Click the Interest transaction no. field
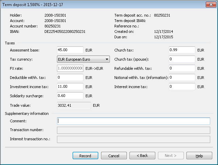The width and height of the screenshot is (218, 165). 133,139
